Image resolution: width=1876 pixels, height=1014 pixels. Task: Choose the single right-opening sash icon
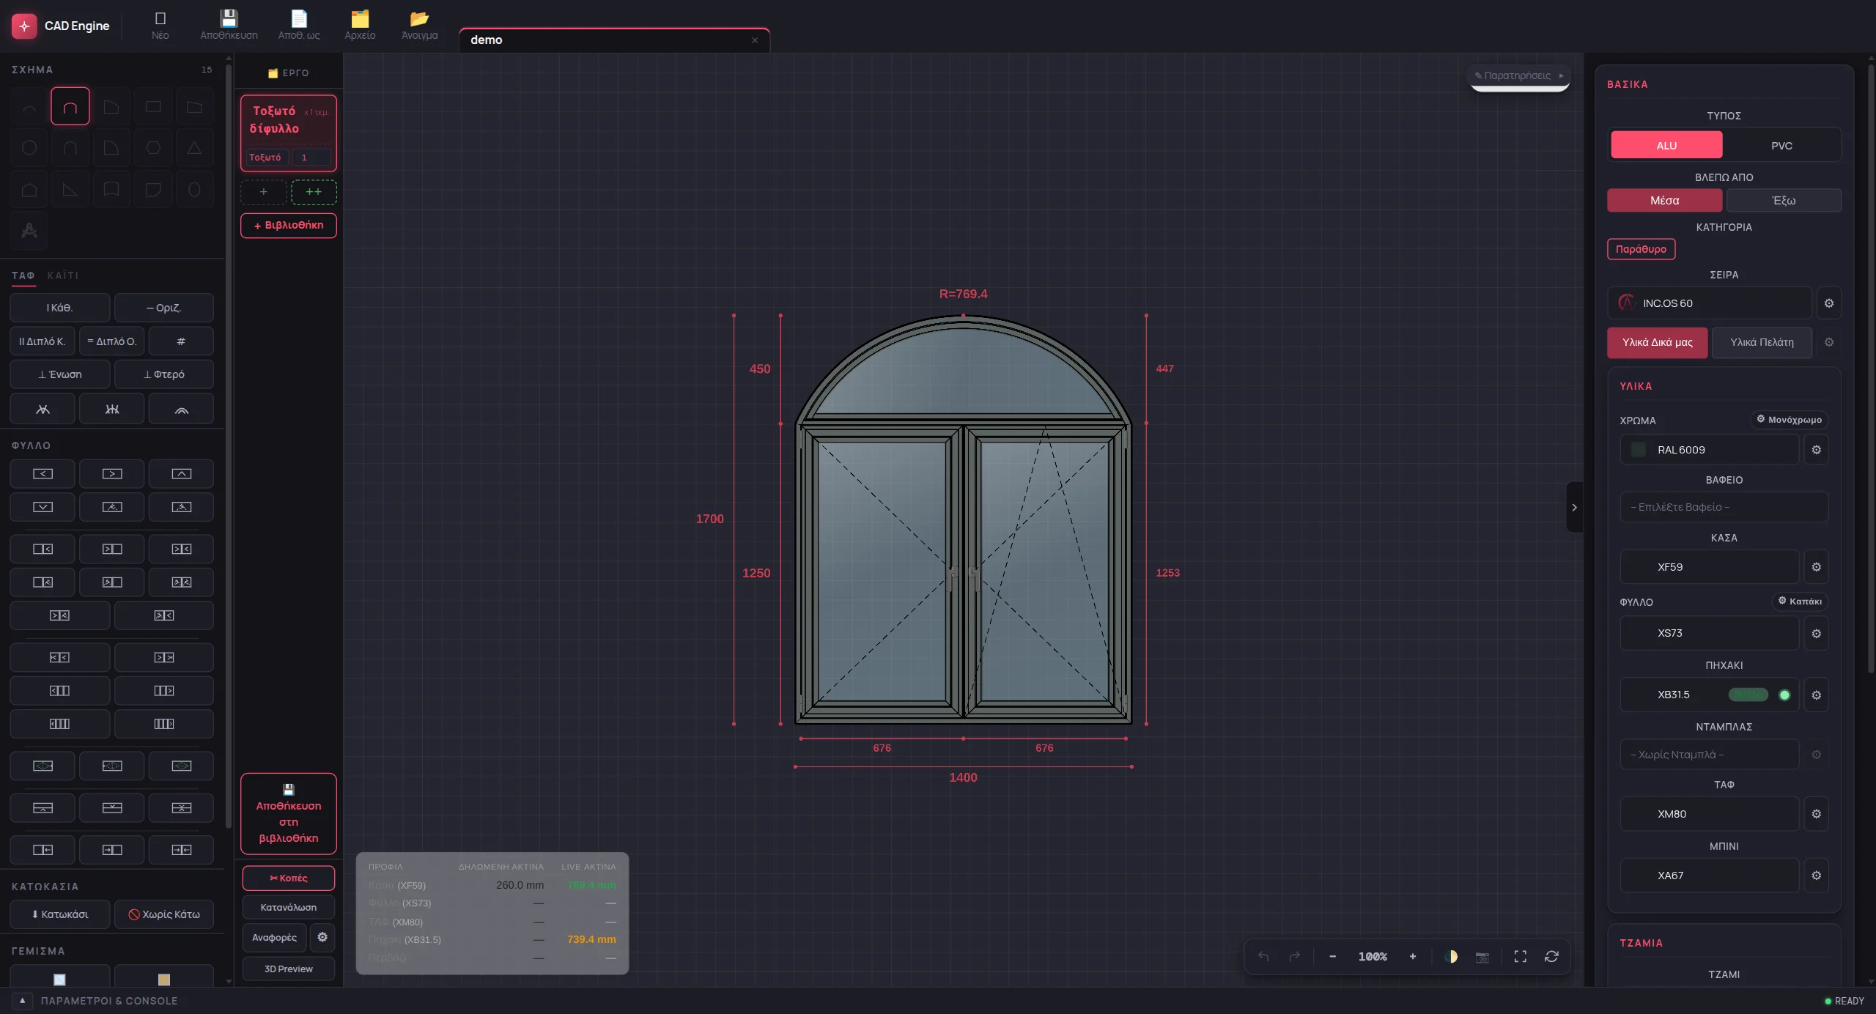(112, 474)
